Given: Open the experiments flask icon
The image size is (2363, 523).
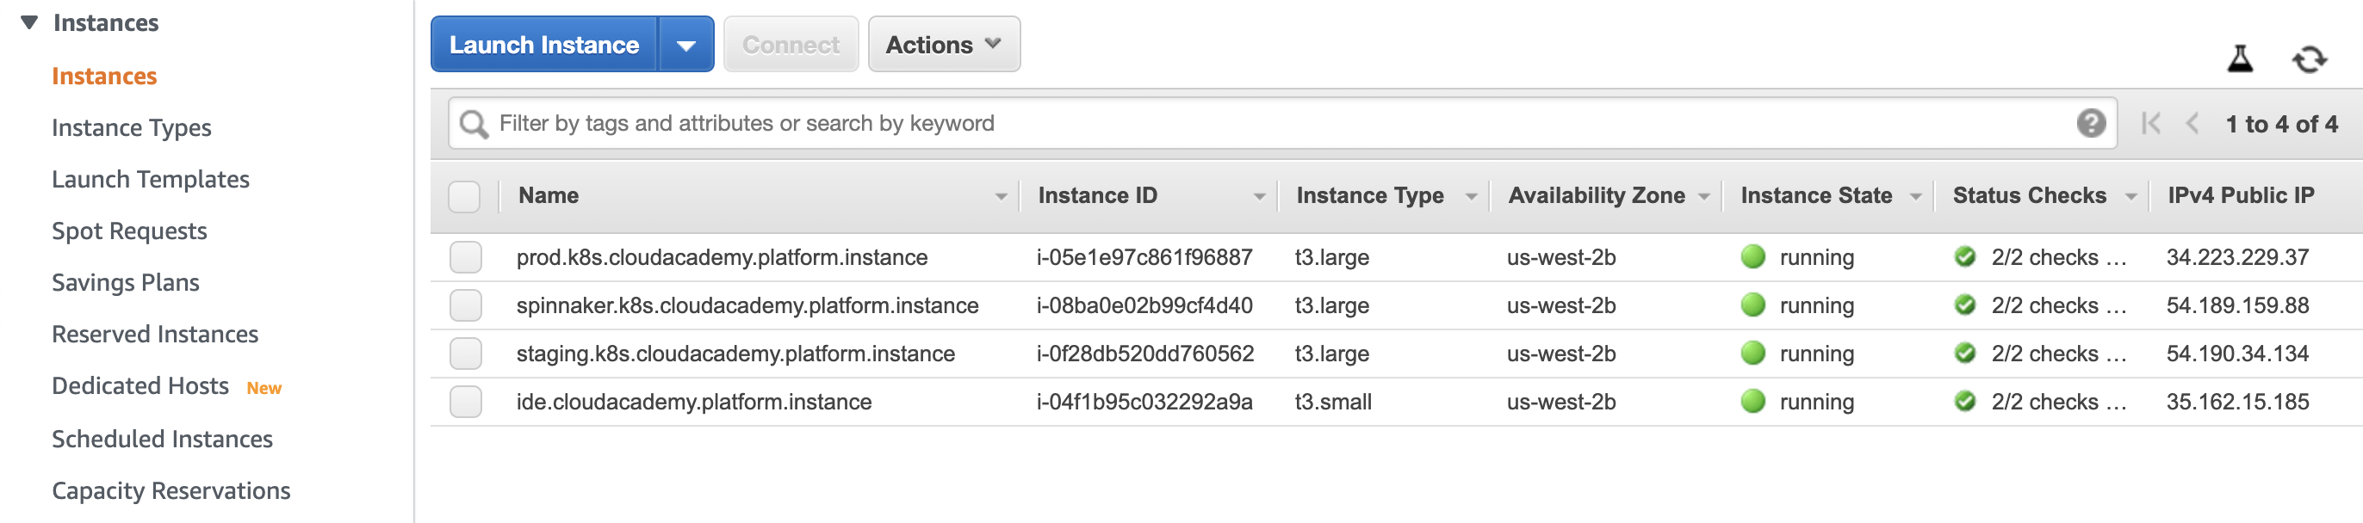Looking at the screenshot, I should coord(2240,59).
